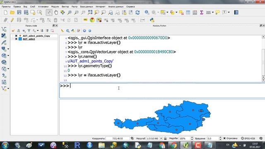Viewport: 265px width, 149px height.
Task: Clear the Python console with the broom icon
Action: coord(63,31)
